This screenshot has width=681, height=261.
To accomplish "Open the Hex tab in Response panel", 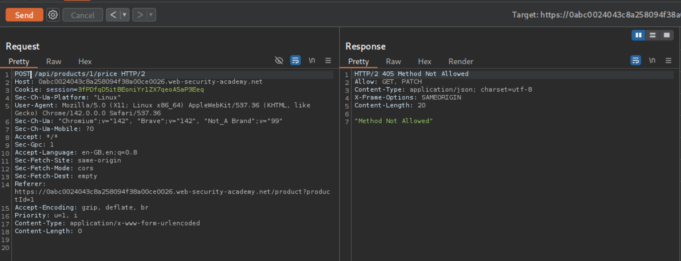I will pos(424,62).
